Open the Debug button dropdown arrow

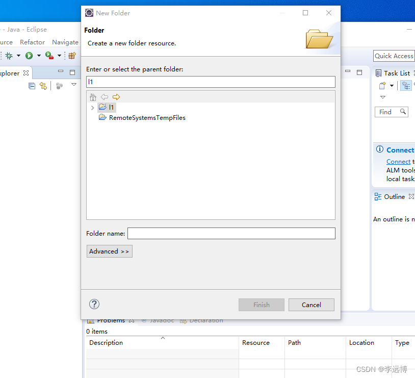pyautogui.click(x=18, y=55)
